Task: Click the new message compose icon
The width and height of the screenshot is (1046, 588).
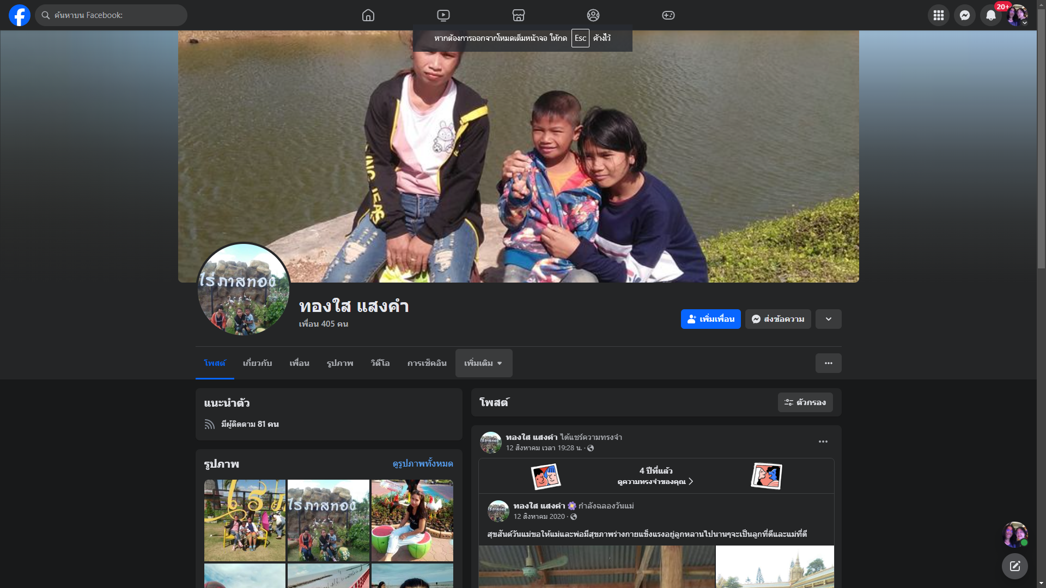Action: (x=1014, y=566)
